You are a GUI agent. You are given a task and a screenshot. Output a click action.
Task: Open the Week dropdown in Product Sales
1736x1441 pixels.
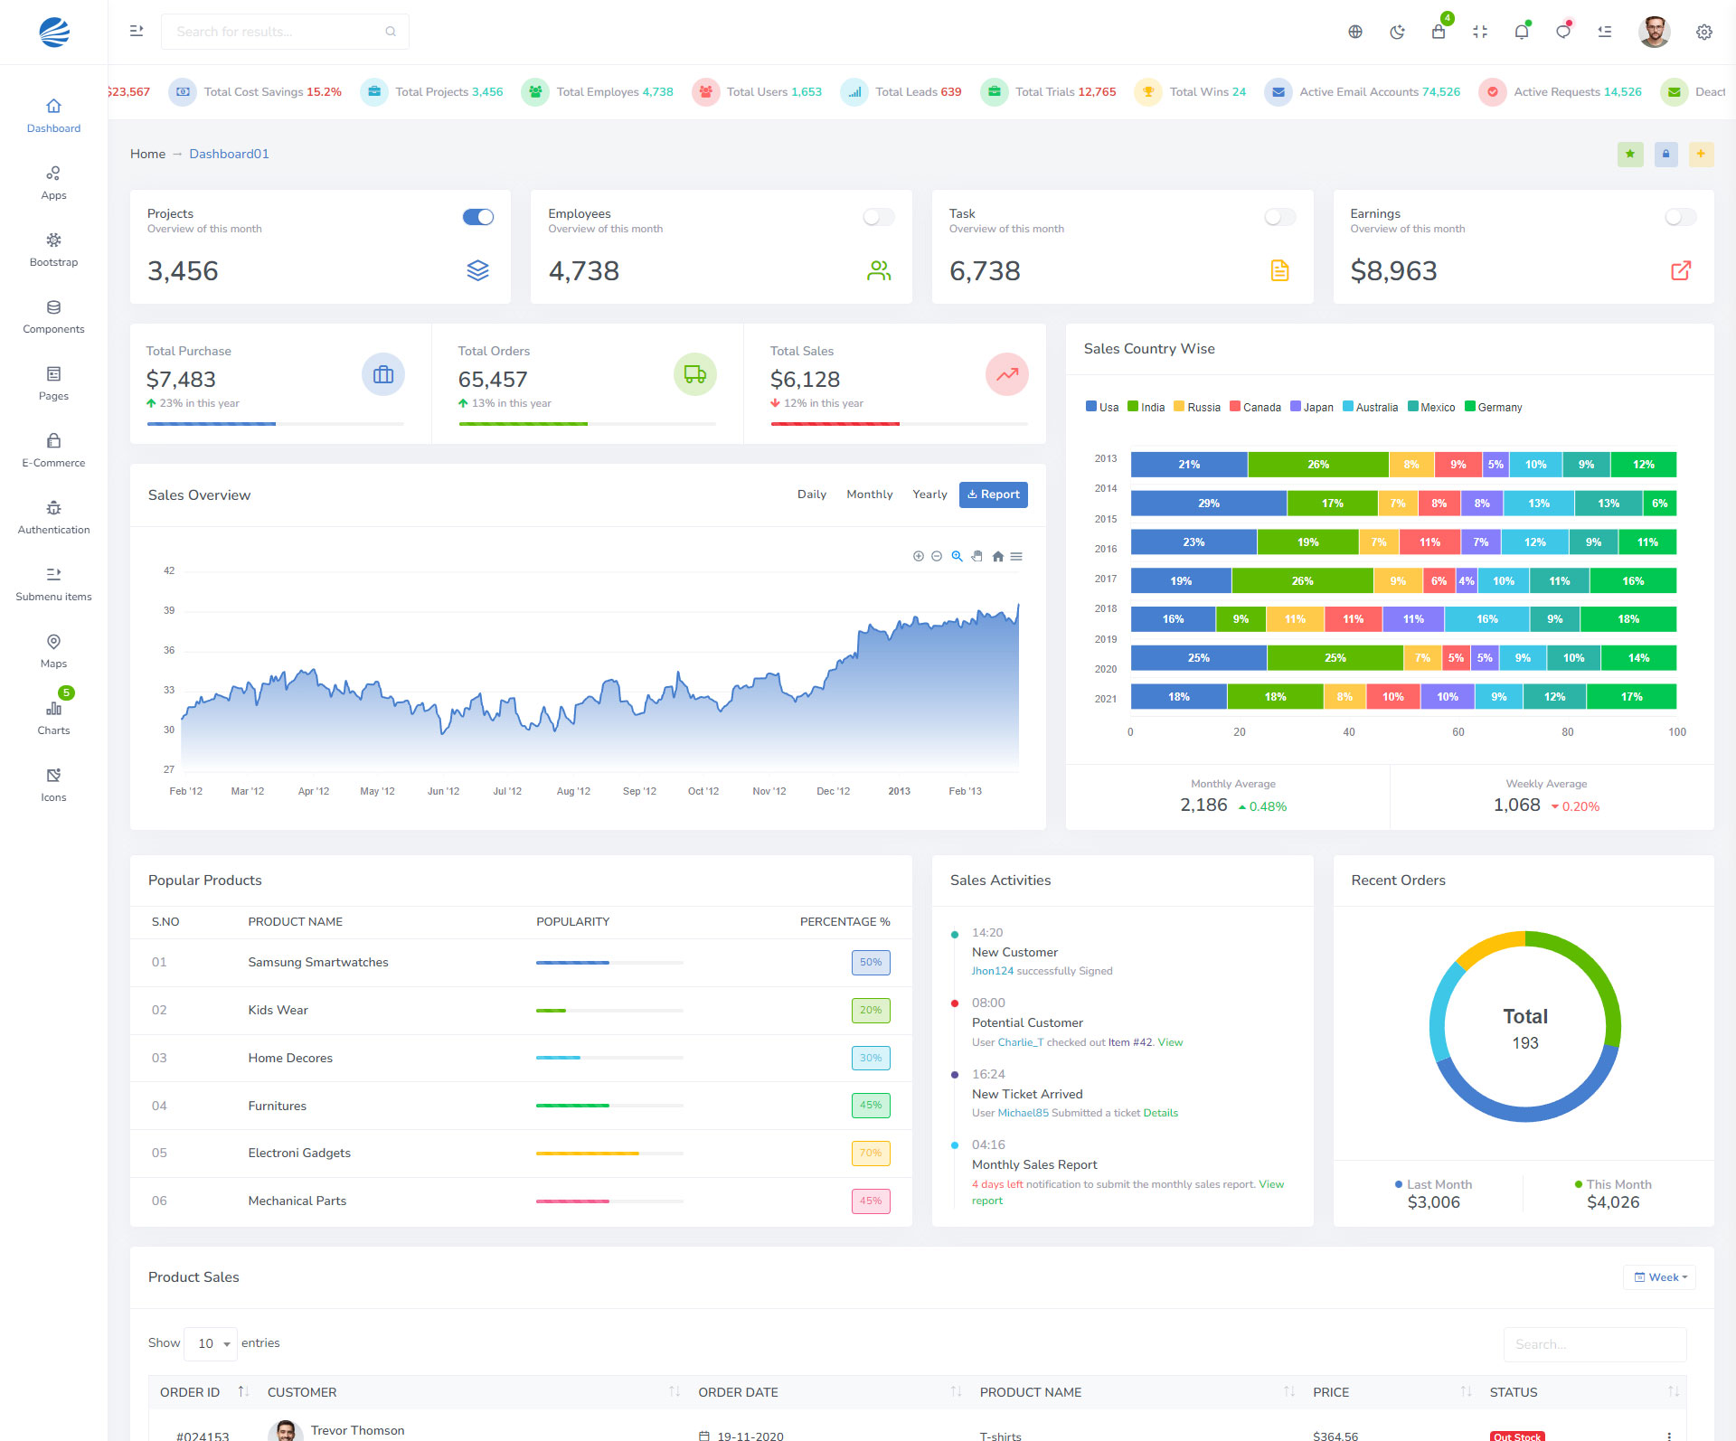(x=1660, y=1277)
